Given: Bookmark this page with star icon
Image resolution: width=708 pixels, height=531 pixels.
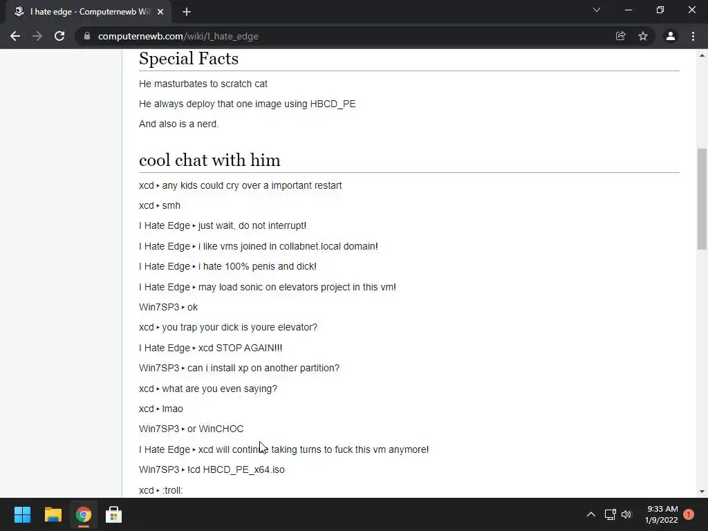Looking at the screenshot, I should click(x=643, y=36).
